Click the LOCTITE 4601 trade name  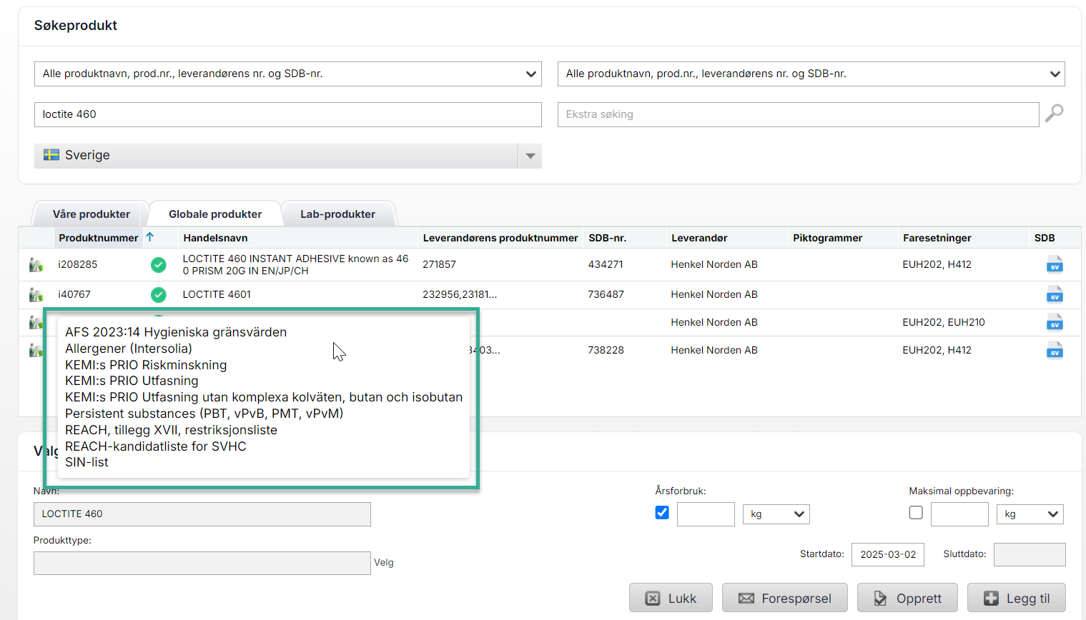click(217, 294)
